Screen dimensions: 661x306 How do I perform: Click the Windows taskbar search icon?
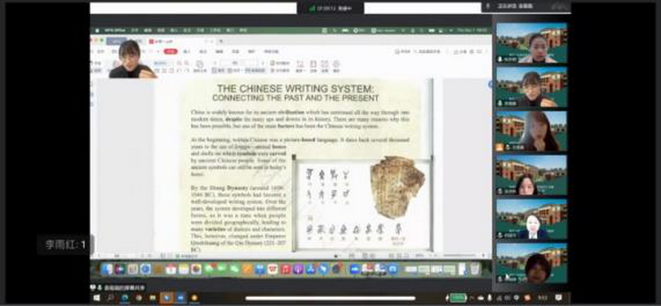[111, 298]
